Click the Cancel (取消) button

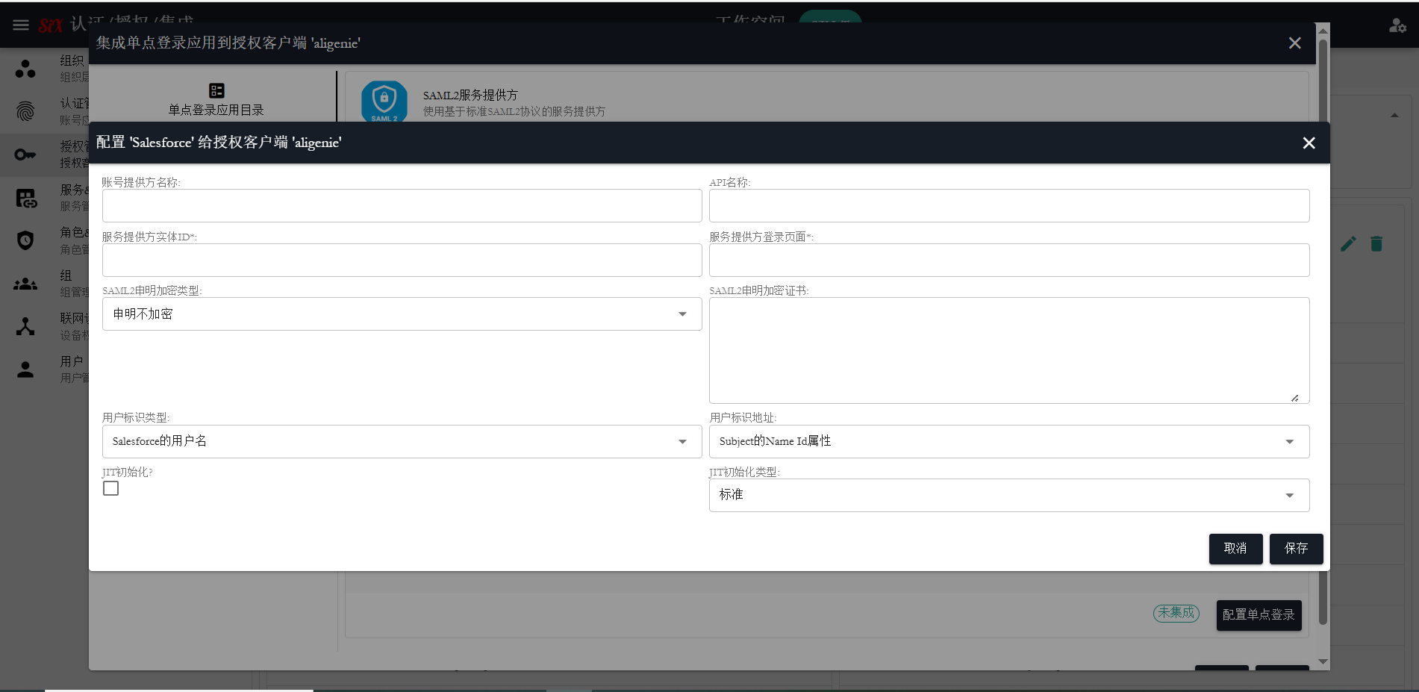tap(1235, 549)
